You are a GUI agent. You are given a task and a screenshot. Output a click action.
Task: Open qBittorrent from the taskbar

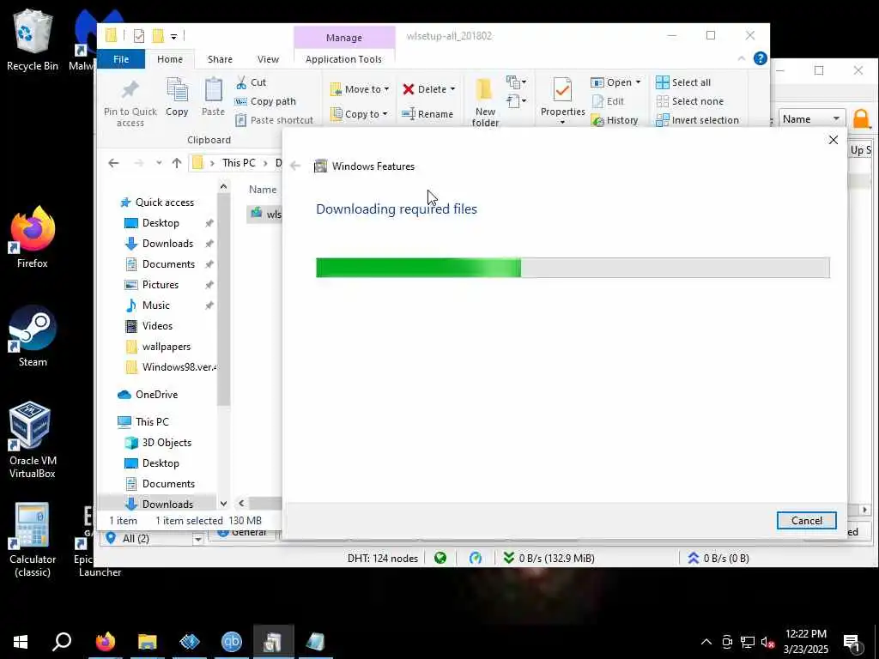pos(232,641)
